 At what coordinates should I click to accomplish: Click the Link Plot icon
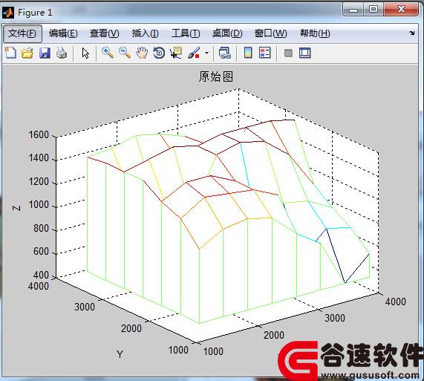click(224, 53)
